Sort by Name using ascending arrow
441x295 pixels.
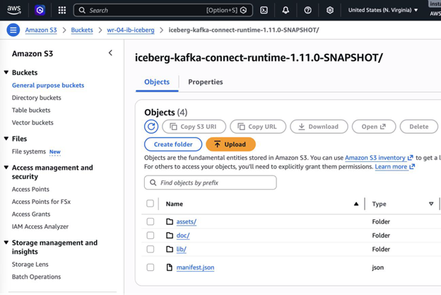[356, 204]
